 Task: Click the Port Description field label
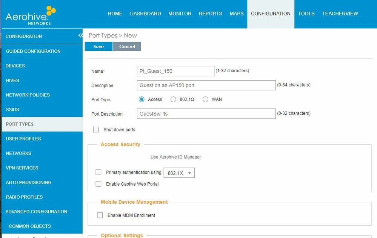point(107,114)
